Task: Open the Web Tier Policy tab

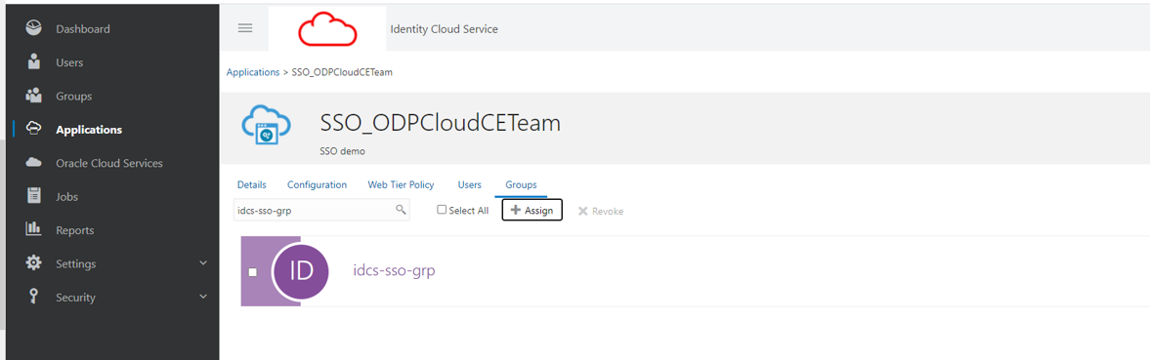Action: pyautogui.click(x=402, y=185)
